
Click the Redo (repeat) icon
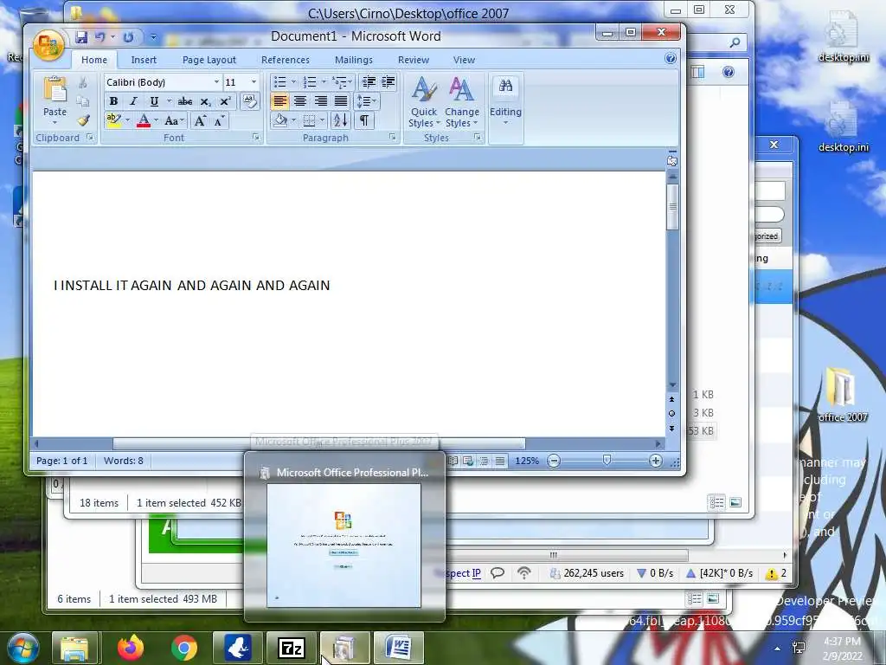tap(128, 37)
